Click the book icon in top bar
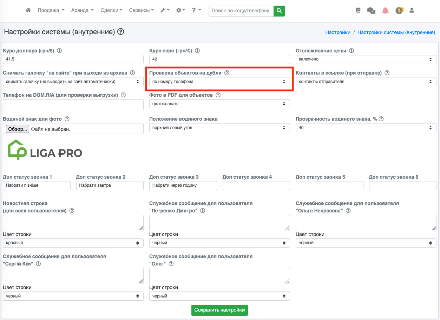Image resolution: width=440 pixels, height=320 pixels. 358,11
